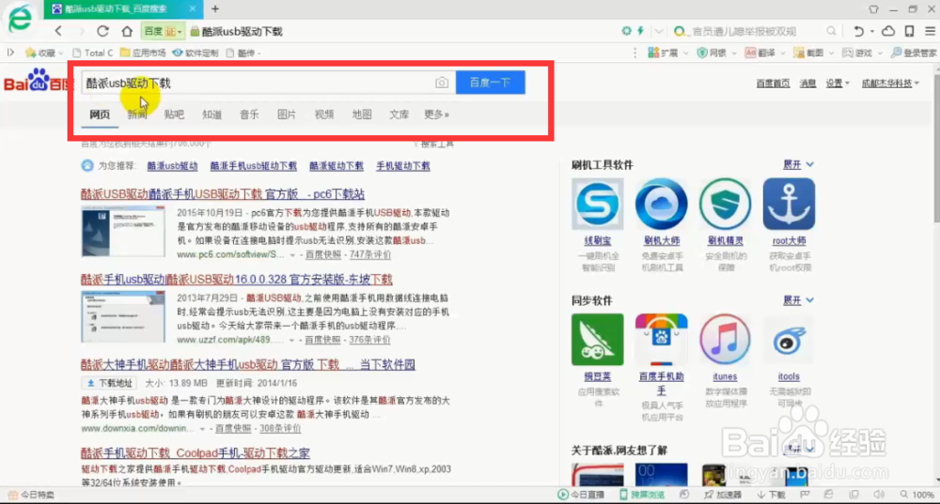Expand the 同步软件 section with 展开
The width and height of the screenshot is (940, 504).
coord(798,300)
